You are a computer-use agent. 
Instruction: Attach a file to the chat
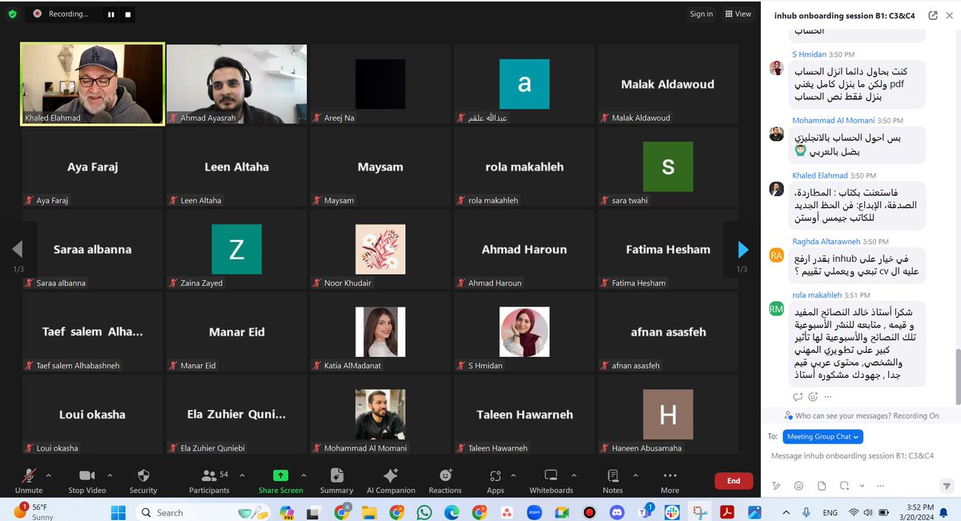coord(821,486)
